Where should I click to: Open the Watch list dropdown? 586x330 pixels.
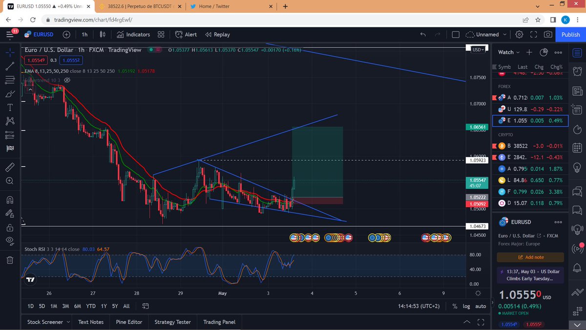tap(509, 52)
